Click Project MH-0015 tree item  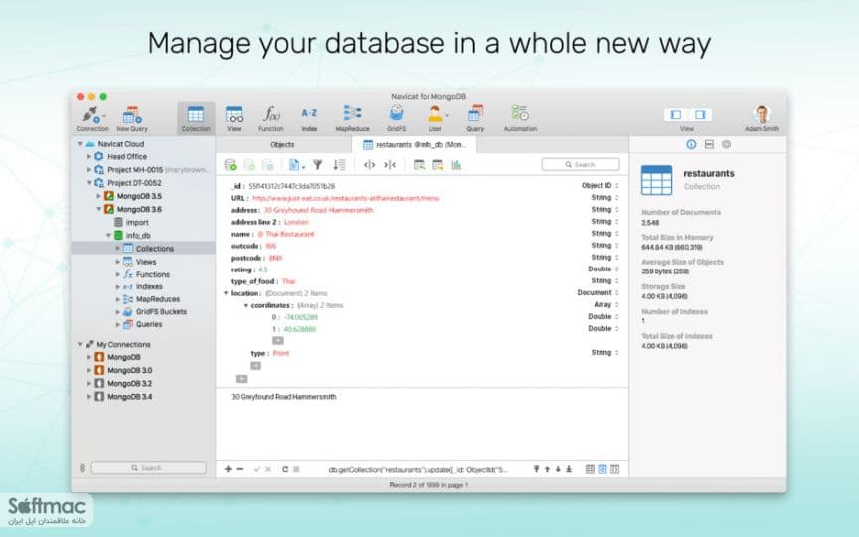pos(135,170)
